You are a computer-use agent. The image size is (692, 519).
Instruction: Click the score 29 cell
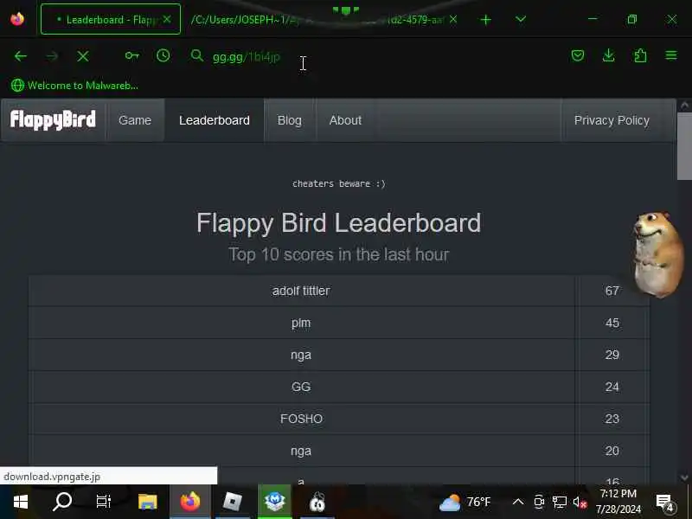point(612,355)
